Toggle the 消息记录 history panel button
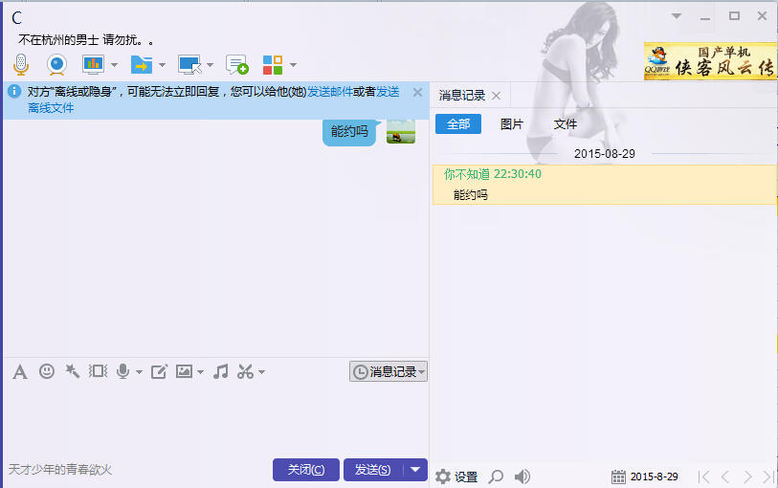778x488 pixels. point(389,372)
